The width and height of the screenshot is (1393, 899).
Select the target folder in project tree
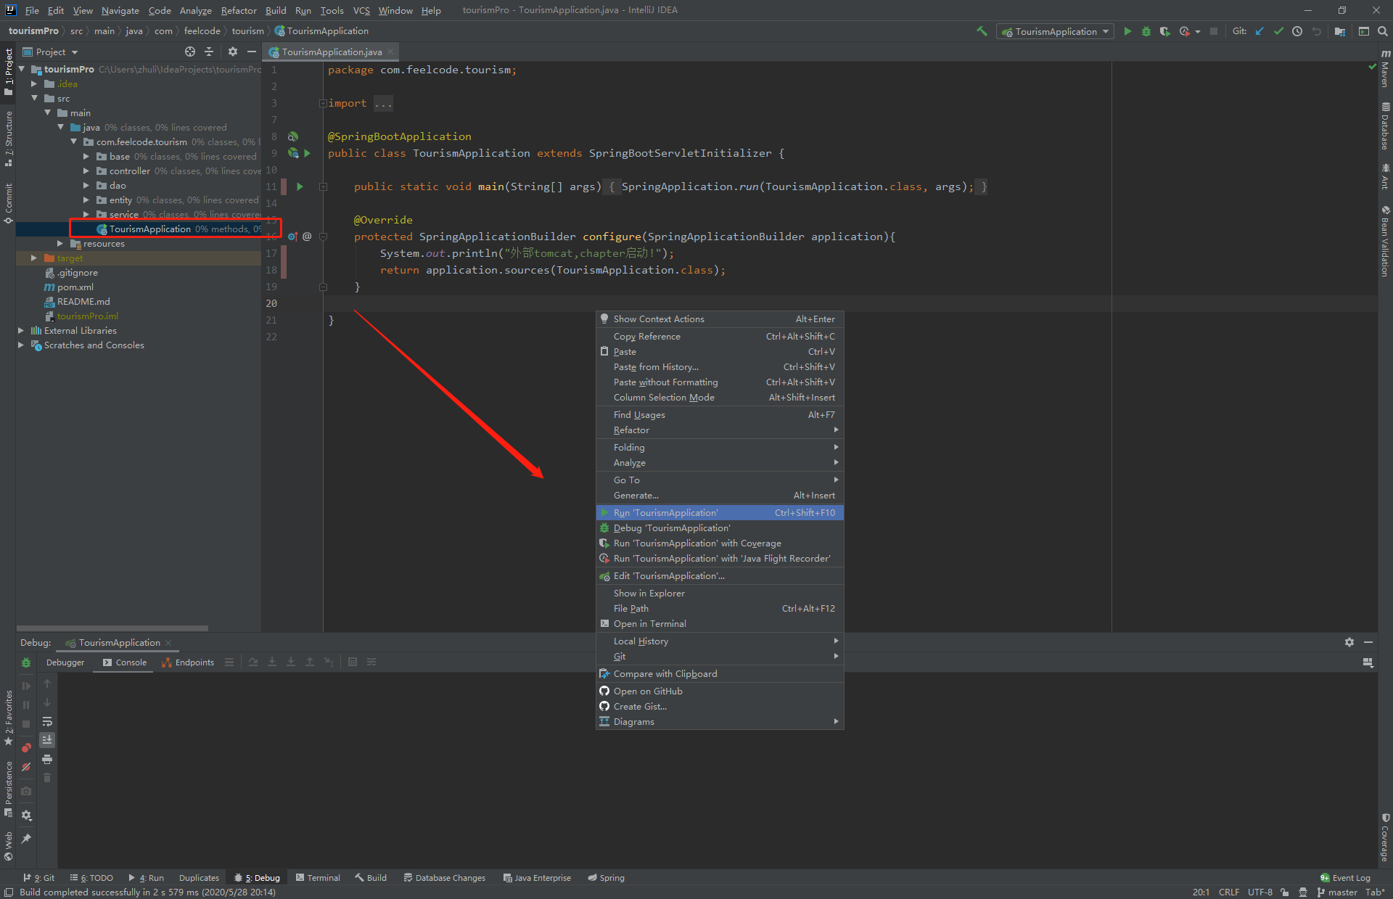(x=70, y=258)
